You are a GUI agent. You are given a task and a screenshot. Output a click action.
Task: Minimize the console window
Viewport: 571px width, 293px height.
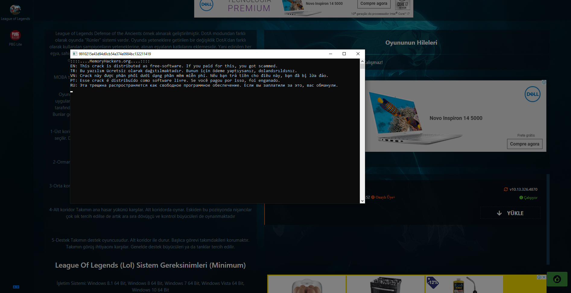tap(331, 54)
